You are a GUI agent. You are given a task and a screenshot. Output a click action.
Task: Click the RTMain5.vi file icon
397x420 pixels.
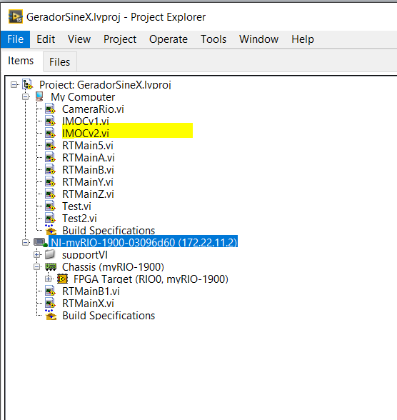coord(50,146)
